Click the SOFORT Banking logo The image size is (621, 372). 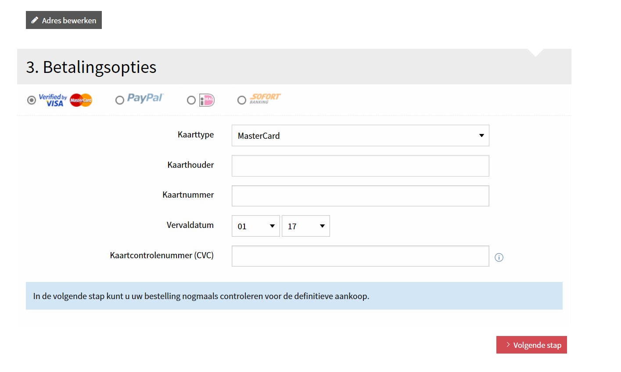265,98
